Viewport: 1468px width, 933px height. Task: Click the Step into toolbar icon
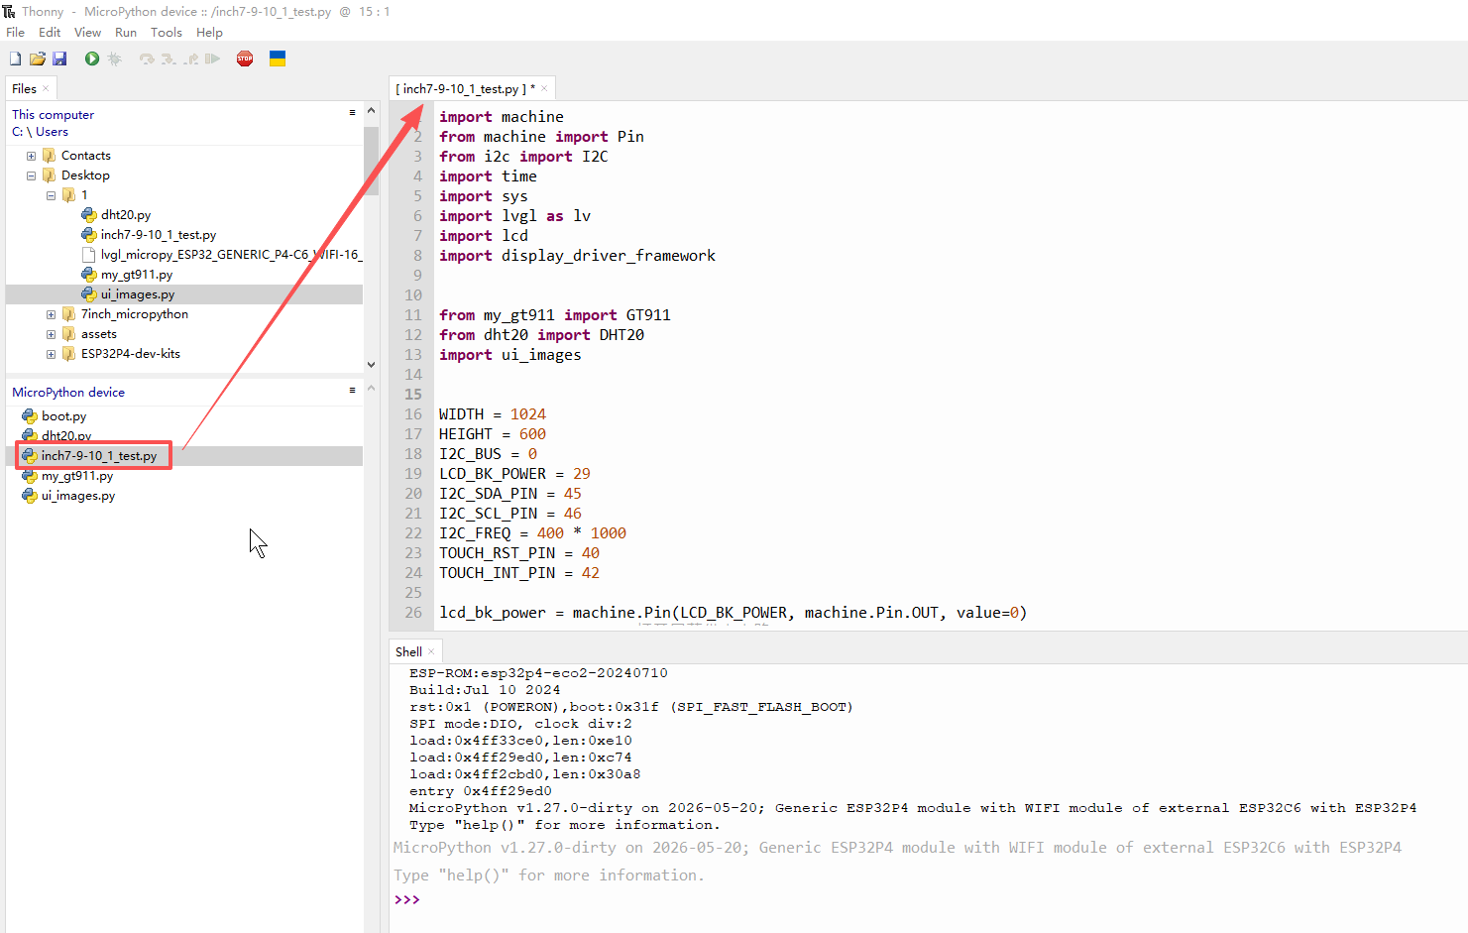coord(169,59)
